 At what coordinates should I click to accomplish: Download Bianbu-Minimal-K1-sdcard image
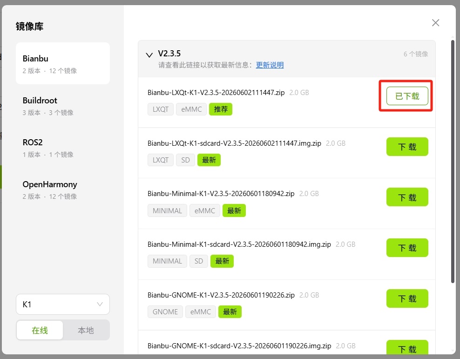point(407,248)
